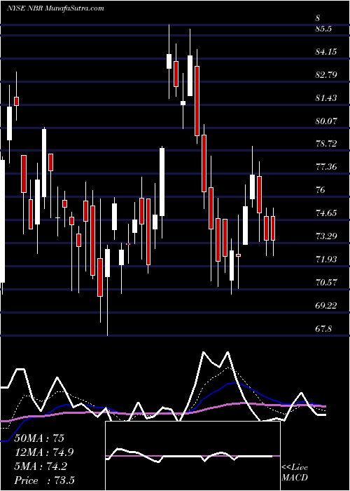Click the 78.72 price axis label
Viewport: 350px width, 491px height.
tap(327, 144)
